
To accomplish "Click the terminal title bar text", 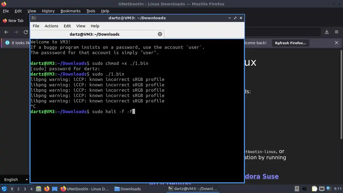I will [x=137, y=18].
